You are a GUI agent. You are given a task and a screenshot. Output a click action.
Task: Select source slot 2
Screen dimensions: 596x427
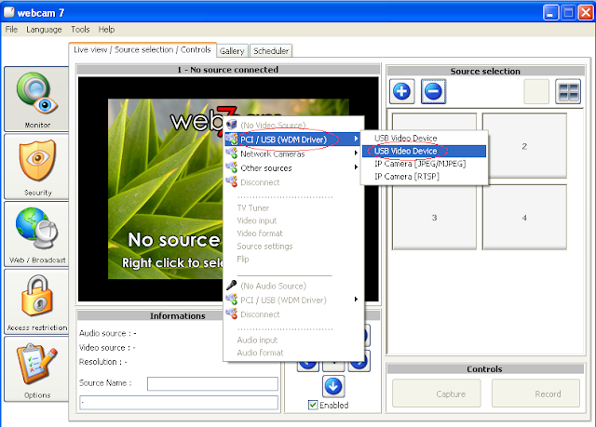click(524, 146)
